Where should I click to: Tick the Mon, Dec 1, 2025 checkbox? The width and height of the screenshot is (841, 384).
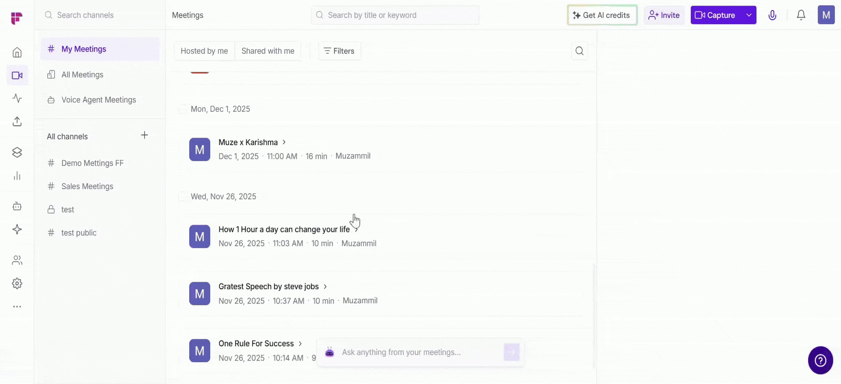point(182,109)
